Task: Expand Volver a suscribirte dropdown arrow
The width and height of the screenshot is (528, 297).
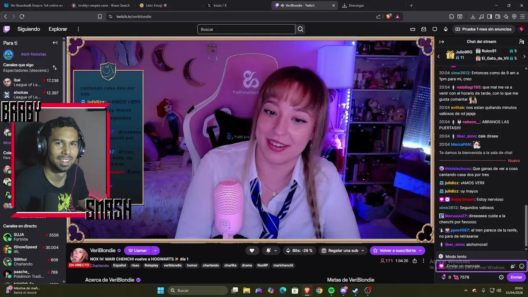Action: 420,250
